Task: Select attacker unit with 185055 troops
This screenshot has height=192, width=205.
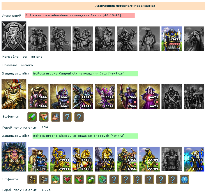Action: pyautogui.click(x=172, y=39)
